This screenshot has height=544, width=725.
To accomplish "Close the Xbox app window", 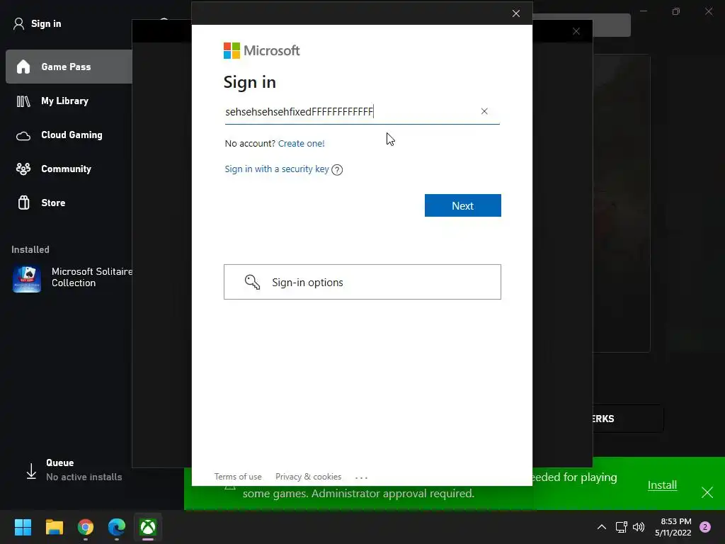I will pos(709,11).
